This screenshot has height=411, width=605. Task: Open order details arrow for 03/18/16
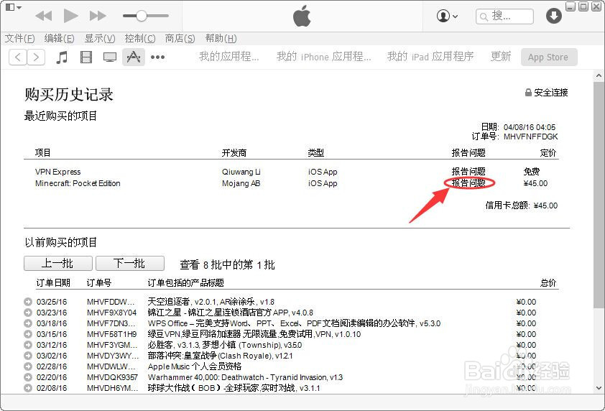click(x=28, y=323)
